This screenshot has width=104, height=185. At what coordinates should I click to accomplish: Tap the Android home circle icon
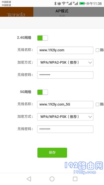tap(52, 179)
